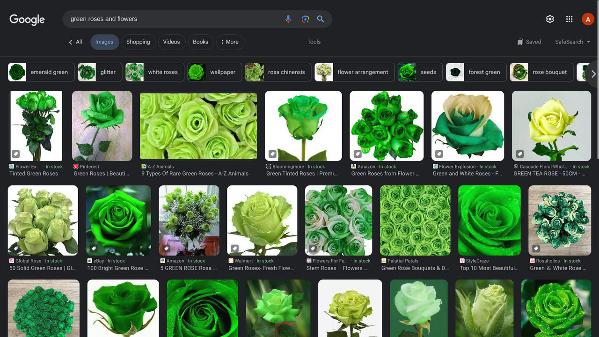This screenshot has height=337, width=599.
Task: Open the StyleCraze Top 10 Most Beautiful thumbnail
Action: [489, 220]
